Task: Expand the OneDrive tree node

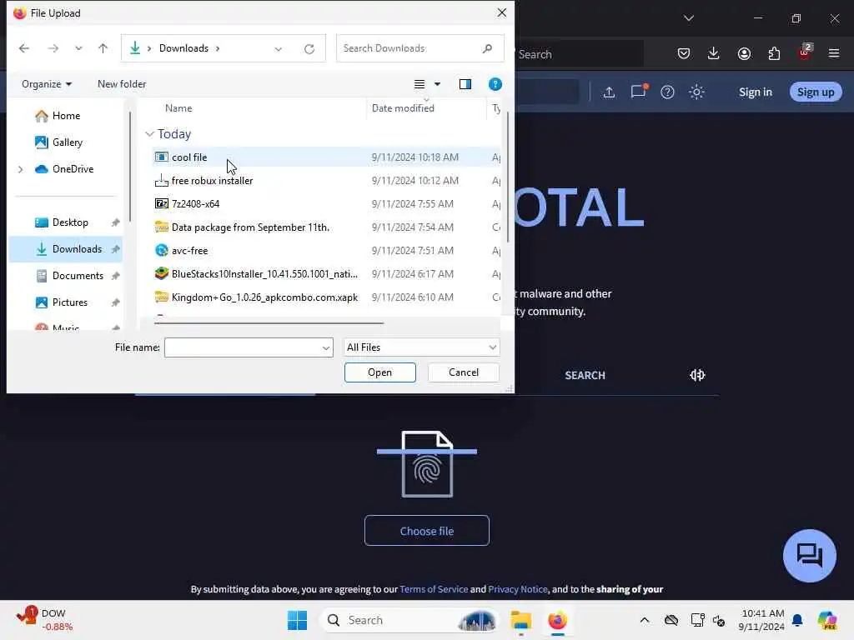Action: (21, 169)
